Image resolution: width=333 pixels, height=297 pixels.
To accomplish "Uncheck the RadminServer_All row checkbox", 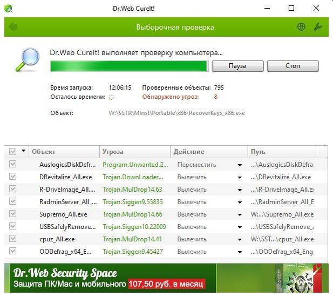I will coord(13,201).
